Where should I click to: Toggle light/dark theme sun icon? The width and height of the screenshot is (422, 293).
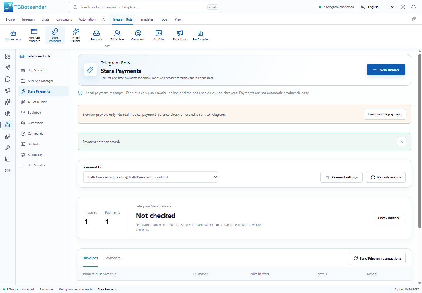[403, 7]
